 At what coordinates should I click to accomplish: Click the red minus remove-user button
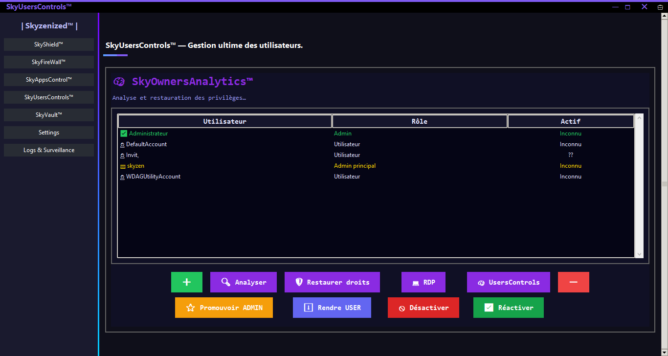[x=573, y=282]
